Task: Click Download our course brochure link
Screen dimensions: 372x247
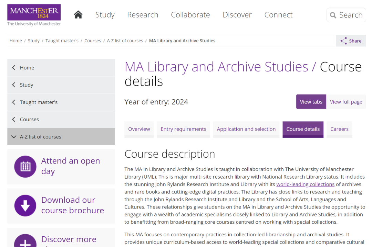Action: point(73,205)
